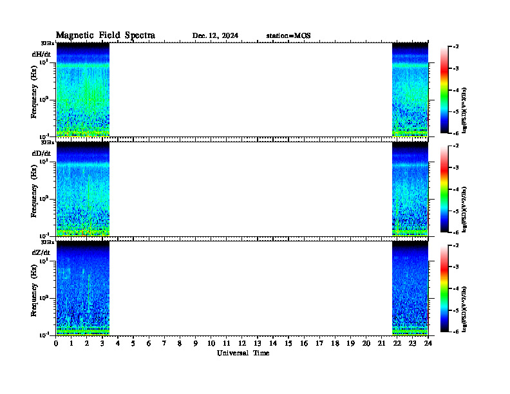510x394 pixels.
Task: Click the dZ/dt color scale bar
Action: (444, 288)
